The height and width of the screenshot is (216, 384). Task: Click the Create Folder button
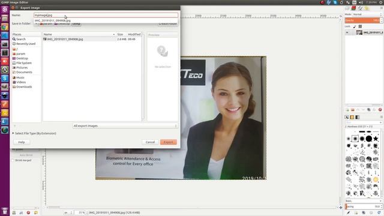(168, 24)
